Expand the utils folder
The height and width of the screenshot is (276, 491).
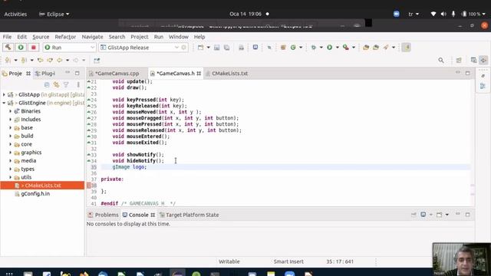tap(10, 177)
